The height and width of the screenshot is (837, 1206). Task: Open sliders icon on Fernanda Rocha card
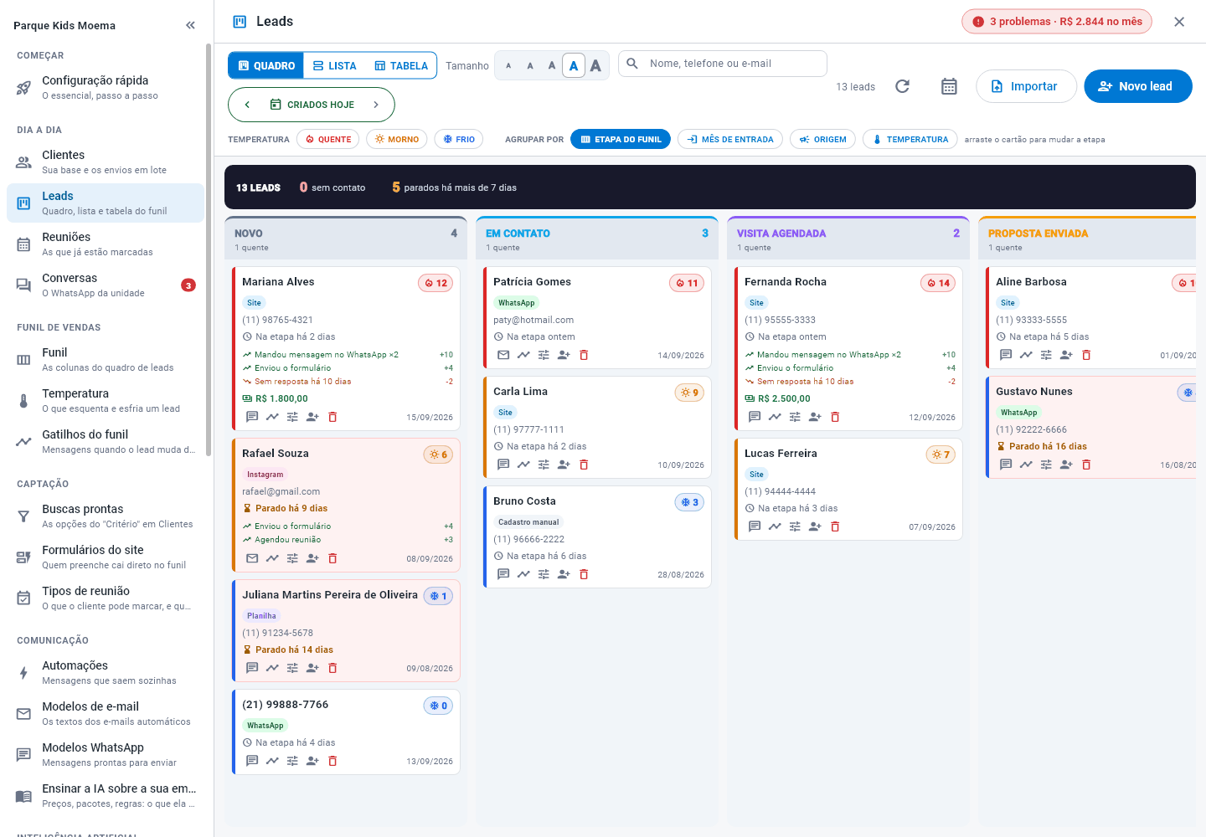pos(795,417)
